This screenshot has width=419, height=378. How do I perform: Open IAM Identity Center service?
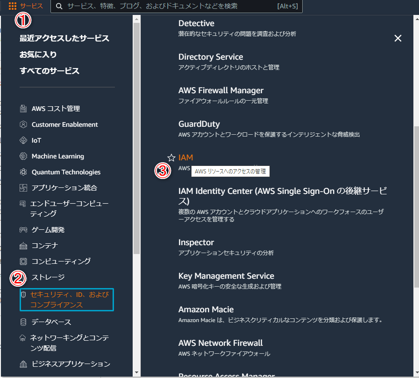click(283, 196)
